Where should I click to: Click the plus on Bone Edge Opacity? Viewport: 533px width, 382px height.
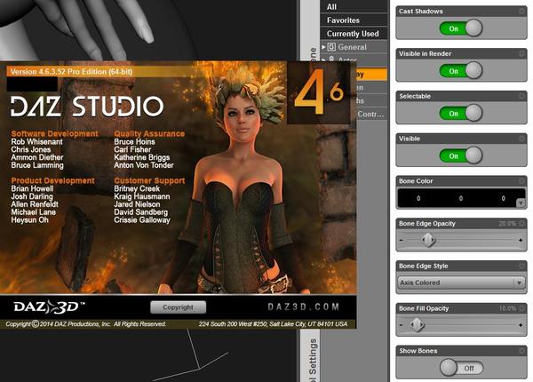pyautogui.click(x=521, y=240)
